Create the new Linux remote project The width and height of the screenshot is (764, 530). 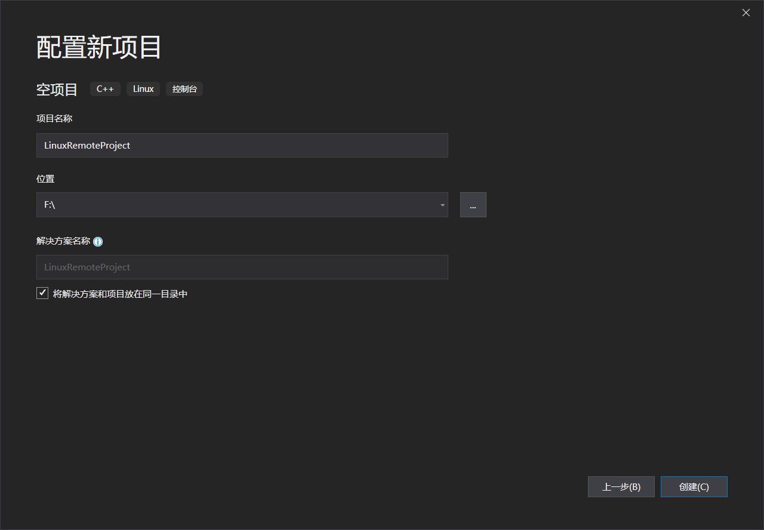click(x=694, y=486)
